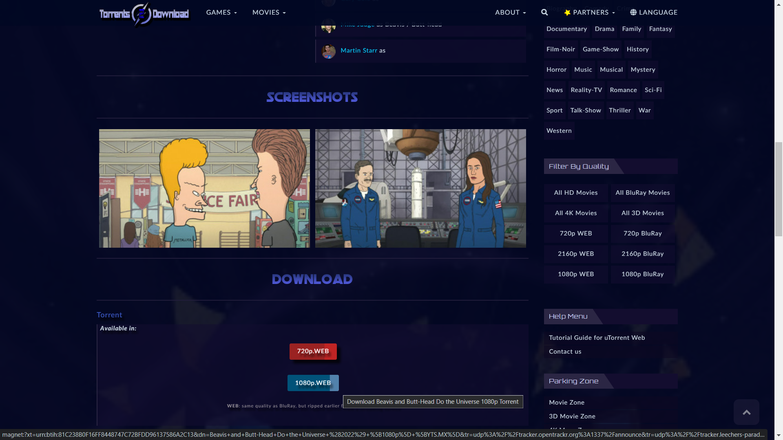Go to the War genre
The width and height of the screenshot is (783, 440).
[x=644, y=110]
